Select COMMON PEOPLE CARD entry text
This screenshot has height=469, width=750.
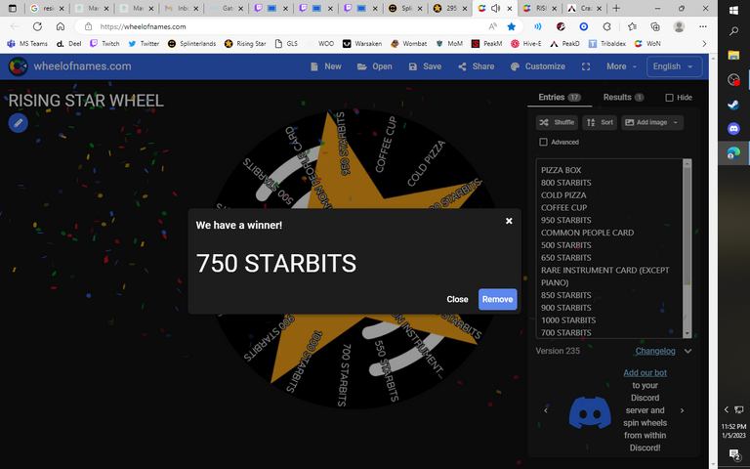pyautogui.click(x=587, y=233)
